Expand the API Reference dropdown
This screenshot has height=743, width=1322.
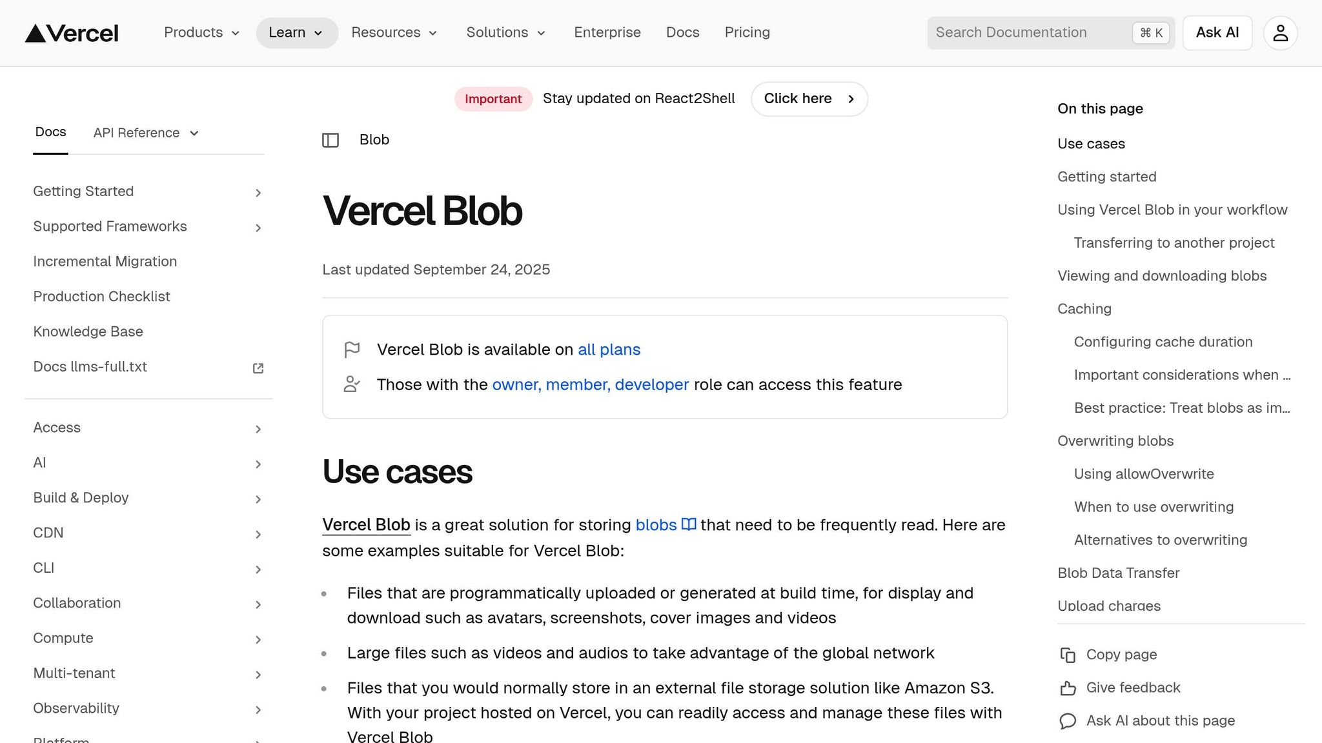click(x=147, y=133)
